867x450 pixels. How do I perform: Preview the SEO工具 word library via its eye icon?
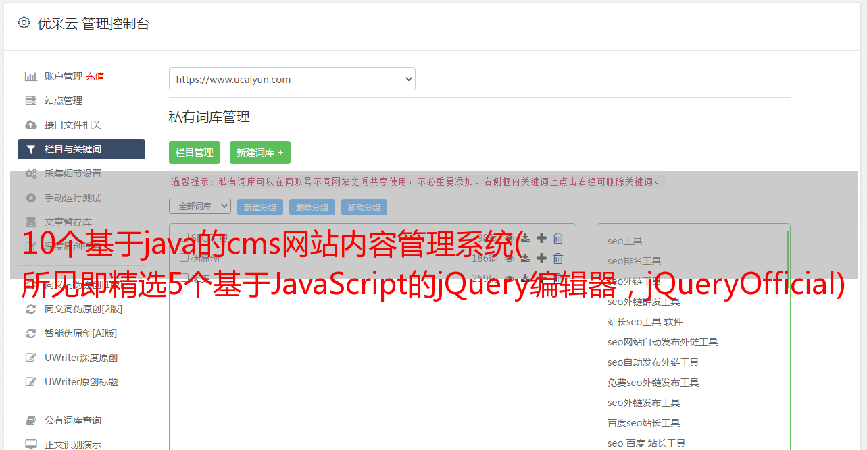click(x=510, y=238)
